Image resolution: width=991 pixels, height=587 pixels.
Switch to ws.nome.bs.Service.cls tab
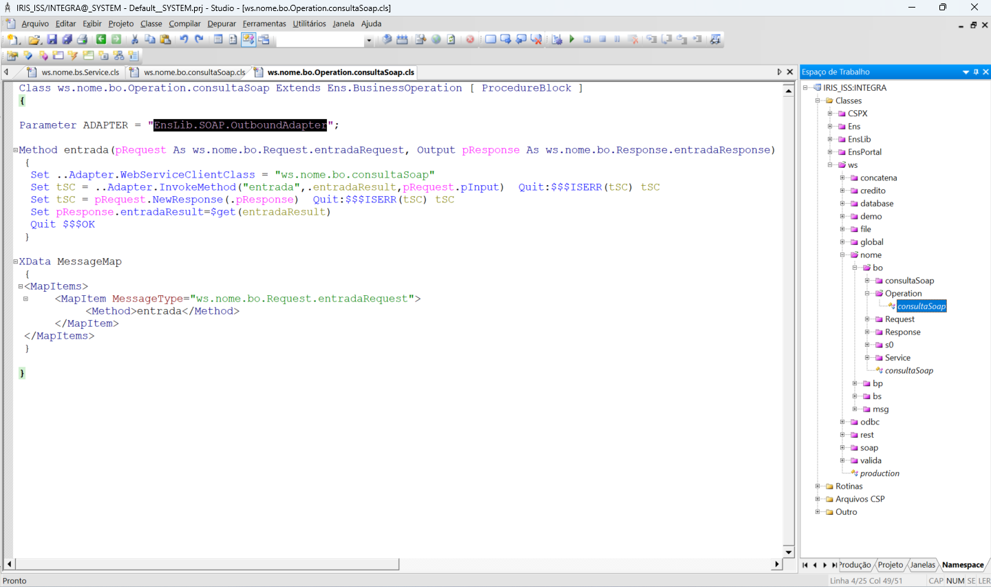click(80, 72)
